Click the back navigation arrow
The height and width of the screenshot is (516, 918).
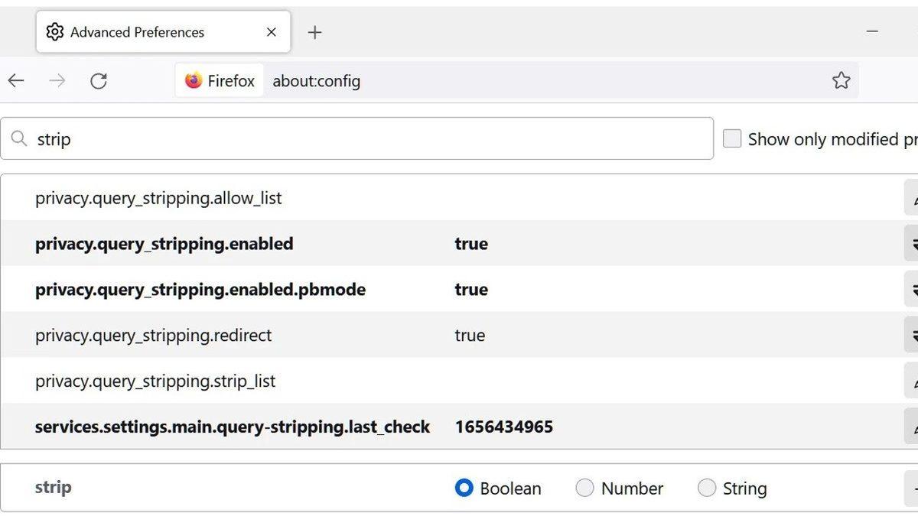coord(16,80)
